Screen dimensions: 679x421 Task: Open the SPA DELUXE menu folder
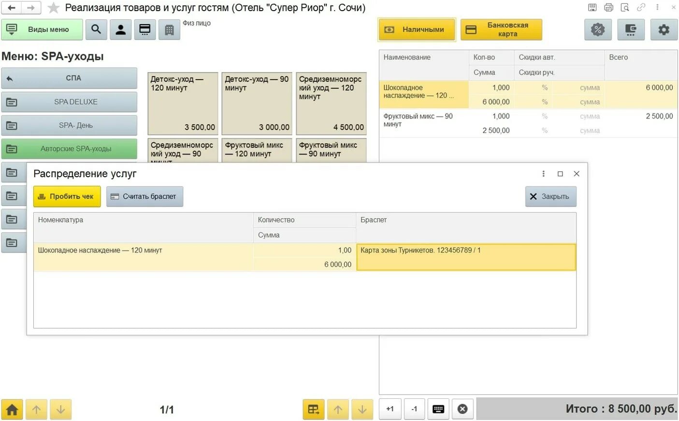tap(69, 102)
